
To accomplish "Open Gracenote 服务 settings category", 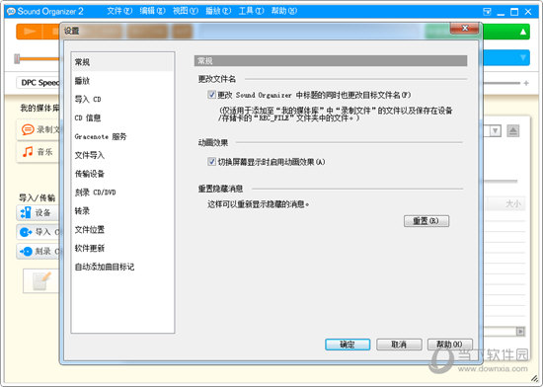I will click(121, 136).
